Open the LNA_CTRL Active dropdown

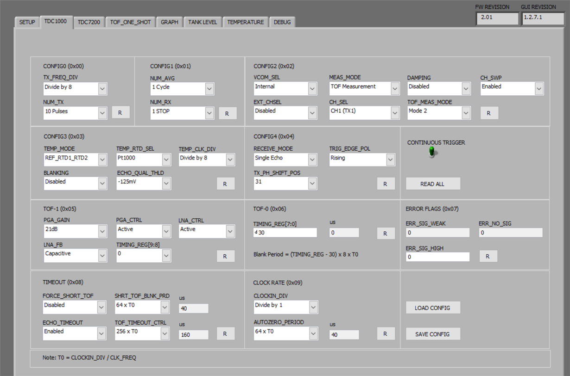[207, 231]
